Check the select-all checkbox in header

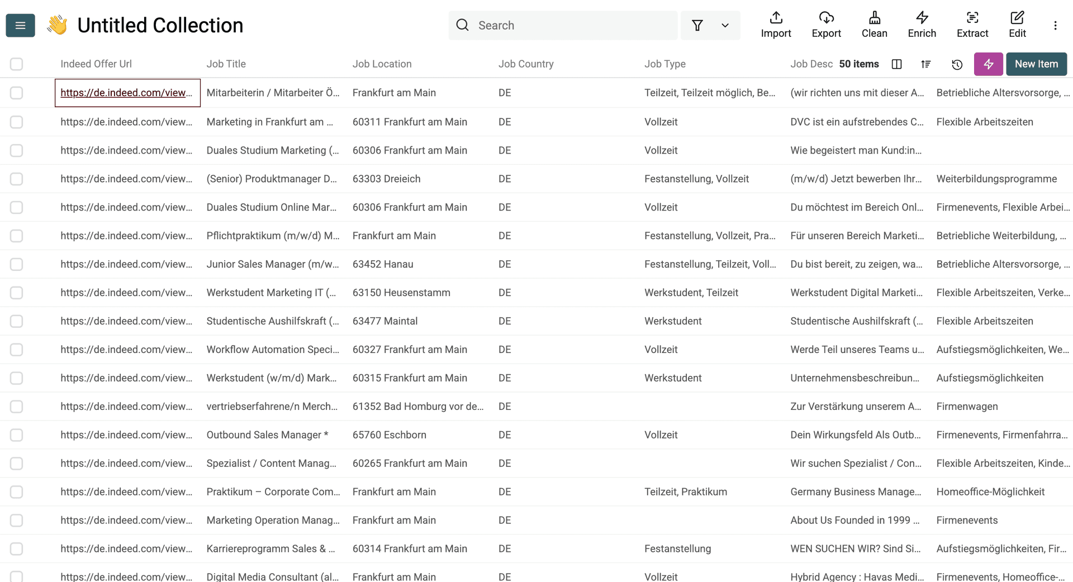[16, 64]
